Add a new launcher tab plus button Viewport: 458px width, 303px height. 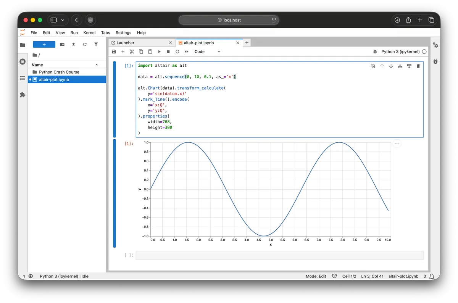click(247, 43)
